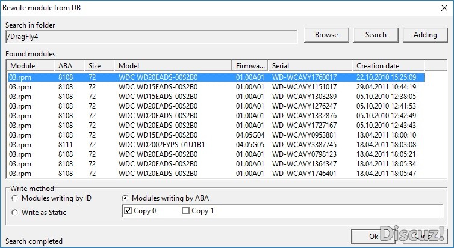Select Modules writing by ABA option

pyautogui.click(x=125, y=198)
